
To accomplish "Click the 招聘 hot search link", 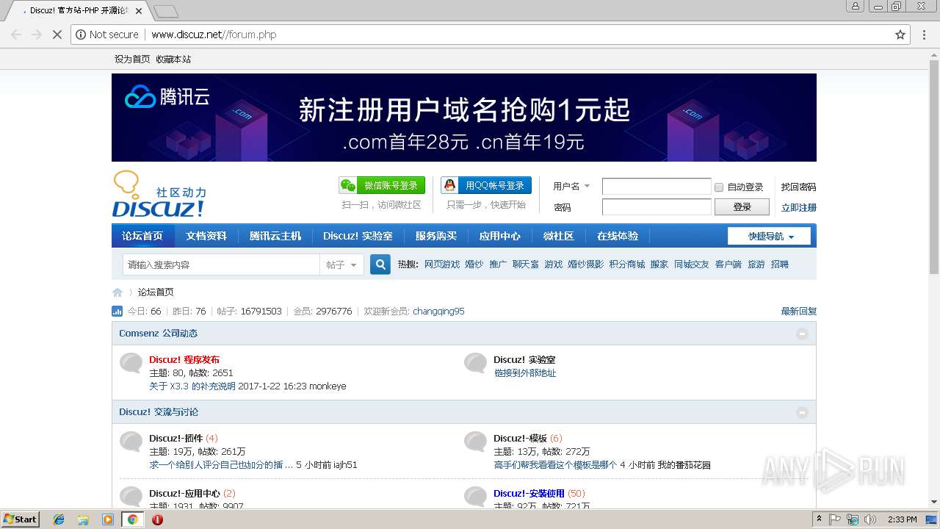I will click(780, 264).
